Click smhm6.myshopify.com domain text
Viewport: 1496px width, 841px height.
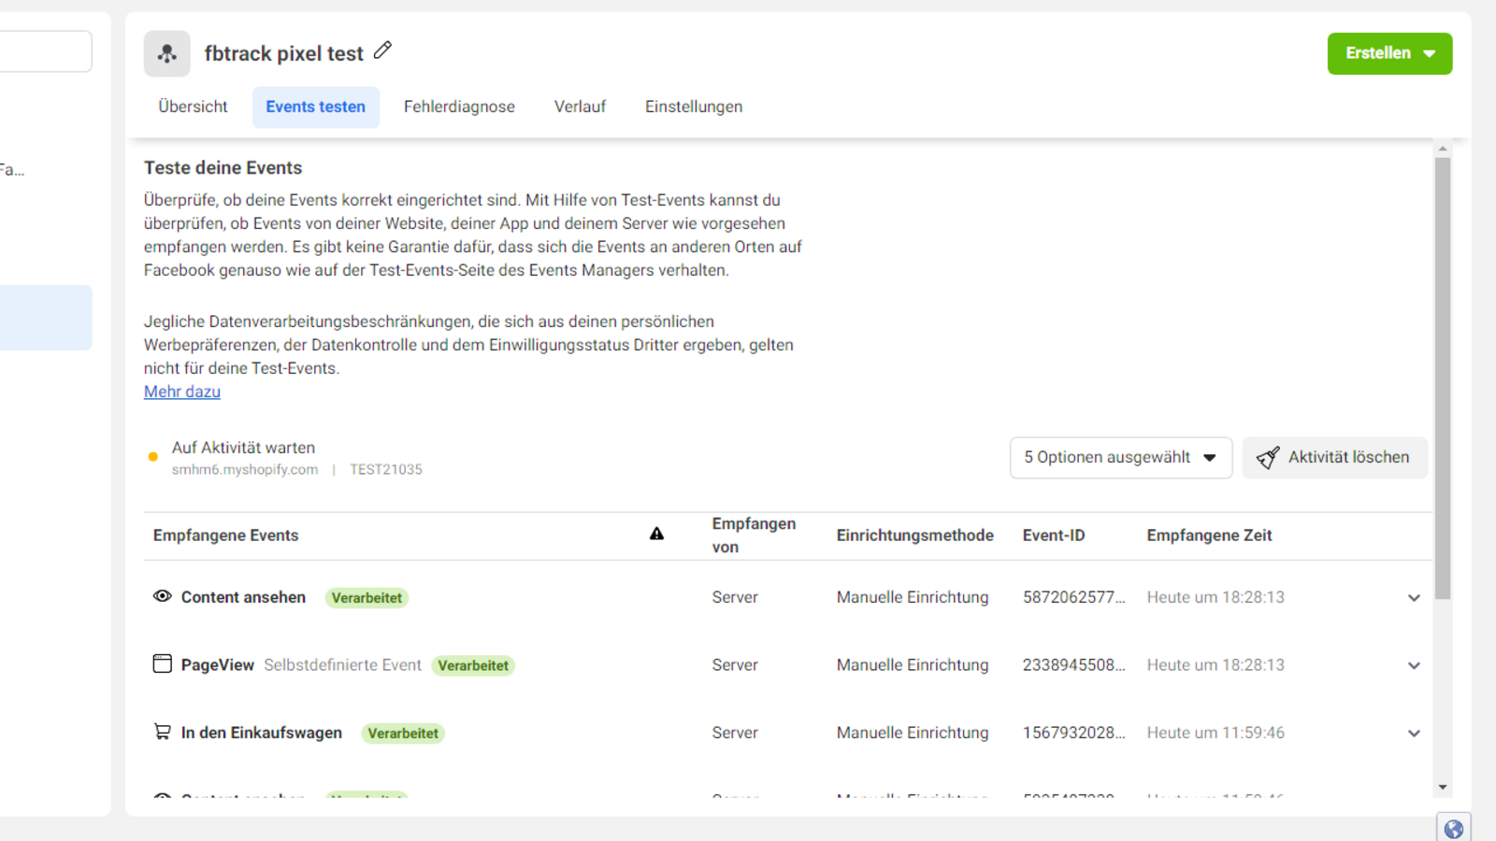(x=245, y=469)
